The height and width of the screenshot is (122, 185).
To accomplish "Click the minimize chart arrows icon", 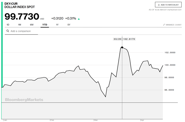I will [164, 25].
